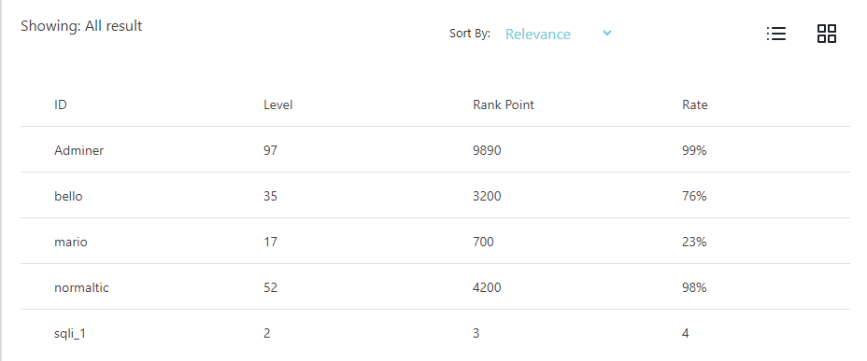
Task: Select the Adminer row ID
Action: pyautogui.click(x=78, y=150)
